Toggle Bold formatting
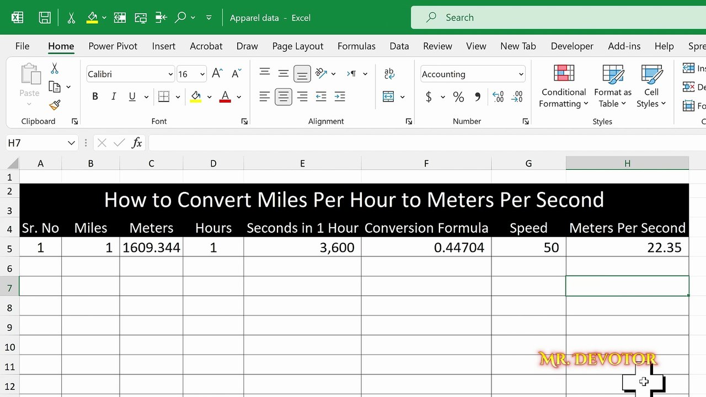 click(95, 97)
